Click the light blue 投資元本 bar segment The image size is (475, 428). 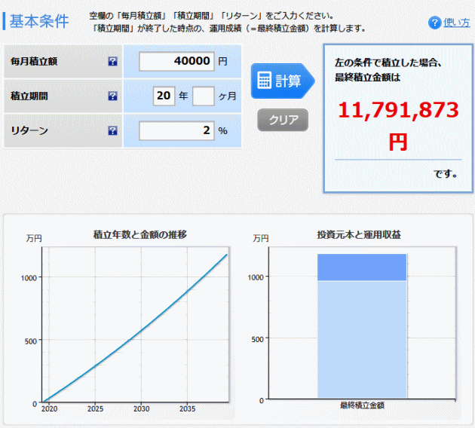[362, 339]
